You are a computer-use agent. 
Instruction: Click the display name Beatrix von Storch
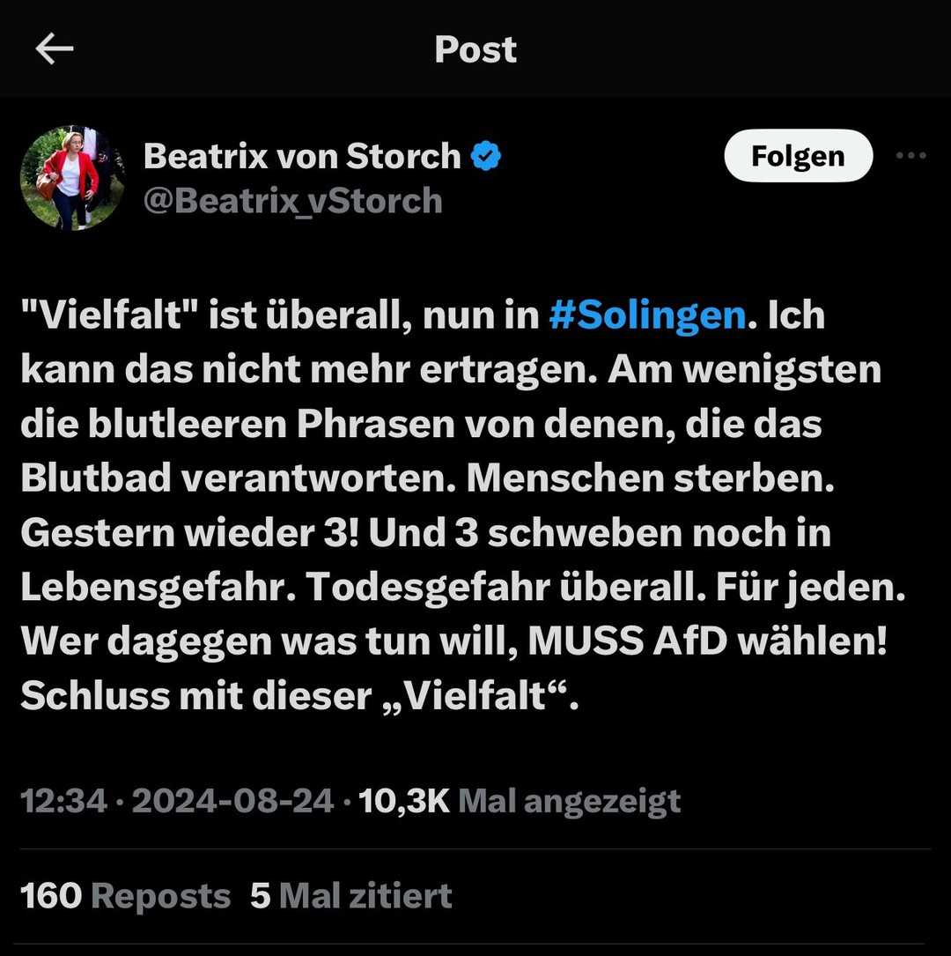click(302, 157)
